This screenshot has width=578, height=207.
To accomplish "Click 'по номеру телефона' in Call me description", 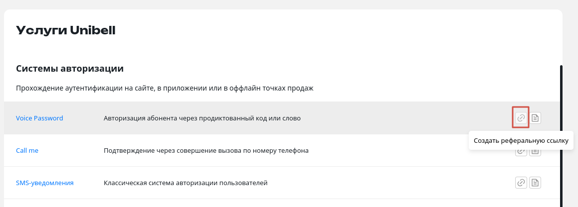I will click(275, 150).
